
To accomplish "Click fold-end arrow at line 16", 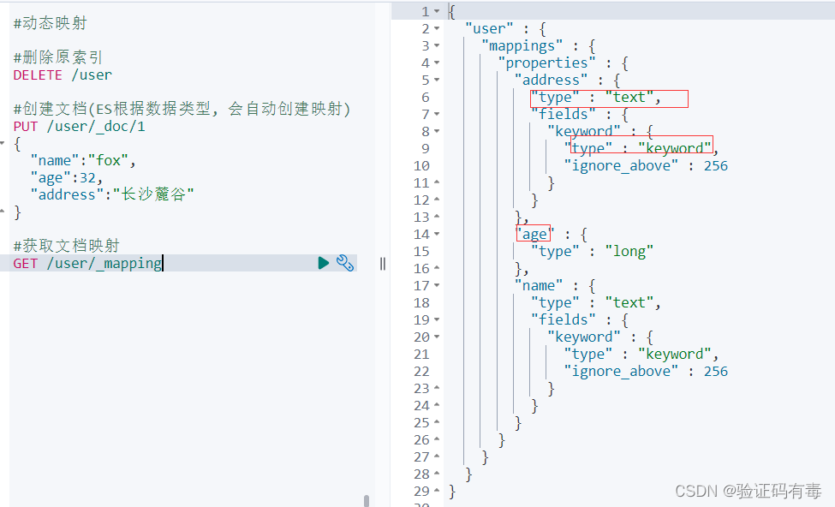I will (437, 268).
